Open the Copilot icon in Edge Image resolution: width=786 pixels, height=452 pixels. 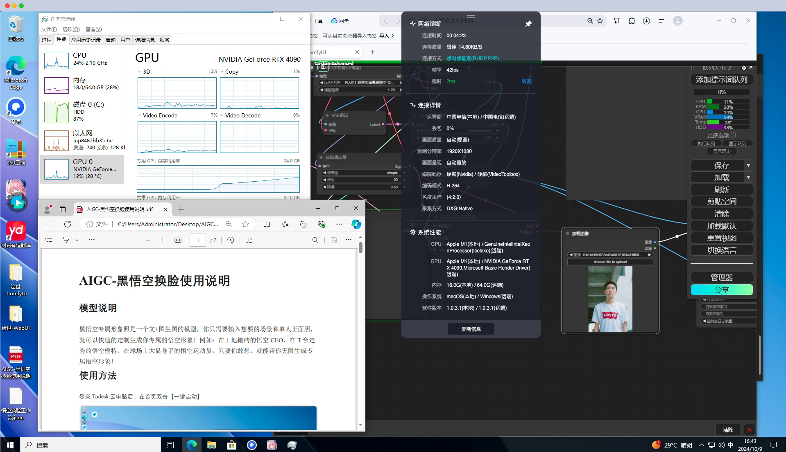pyautogui.click(x=356, y=224)
